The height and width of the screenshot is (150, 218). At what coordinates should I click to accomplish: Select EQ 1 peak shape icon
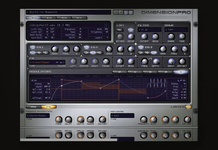click(x=39, y=52)
